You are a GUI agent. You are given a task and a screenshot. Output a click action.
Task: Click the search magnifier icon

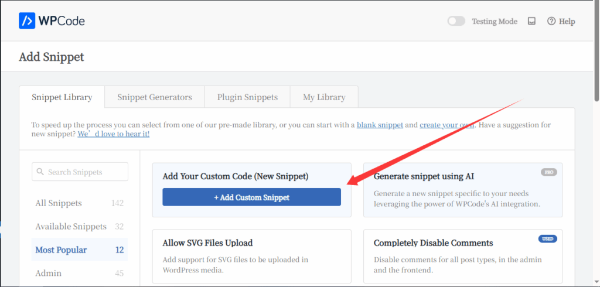(x=40, y=172)
